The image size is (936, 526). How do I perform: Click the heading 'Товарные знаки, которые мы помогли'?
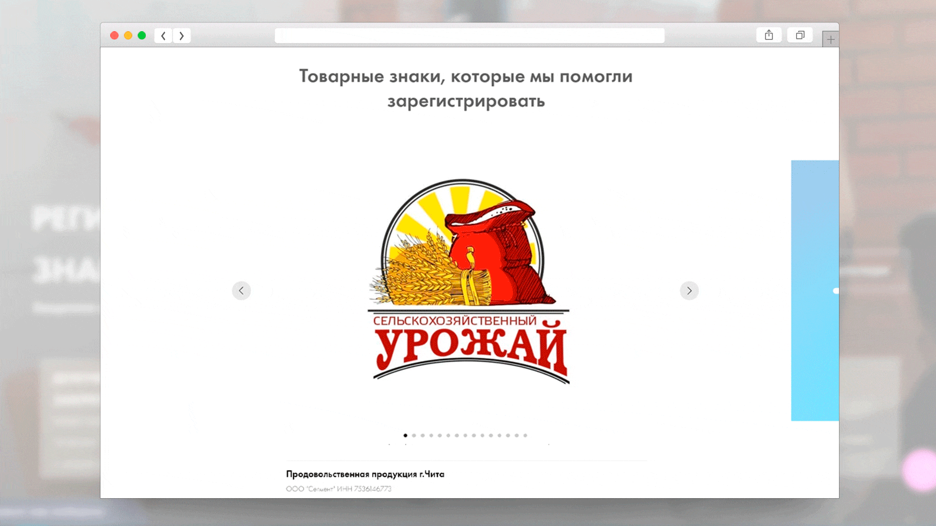coord(466,76)
